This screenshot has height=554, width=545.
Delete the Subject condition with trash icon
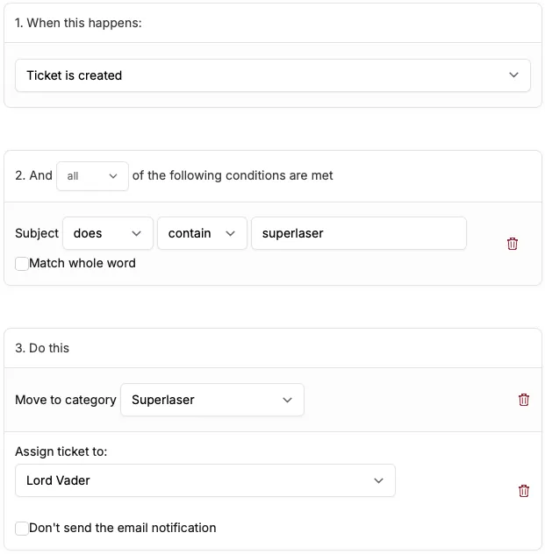[x=513, y=244]
